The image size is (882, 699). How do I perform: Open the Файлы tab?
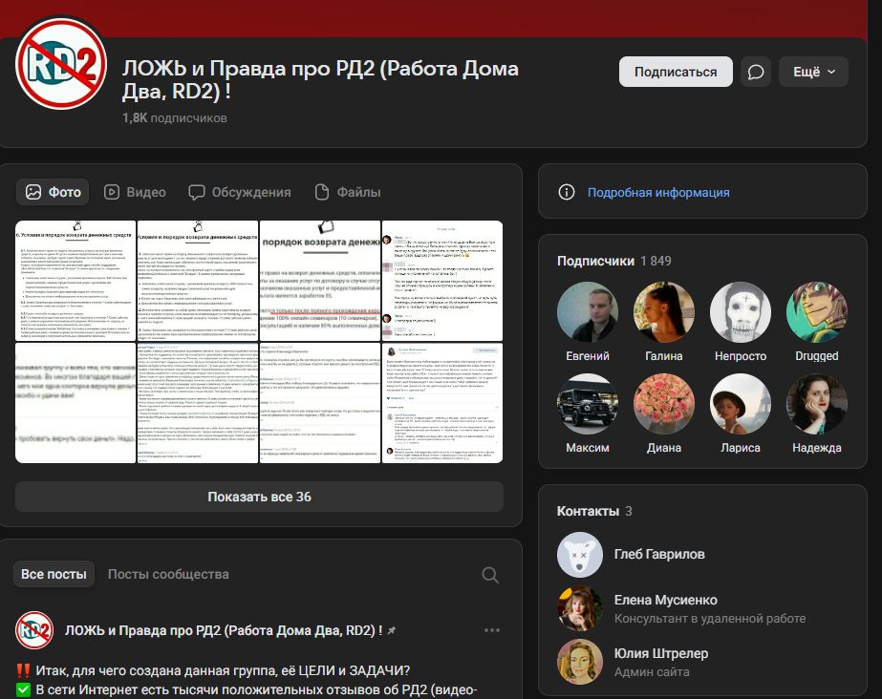tap(348, 192)
